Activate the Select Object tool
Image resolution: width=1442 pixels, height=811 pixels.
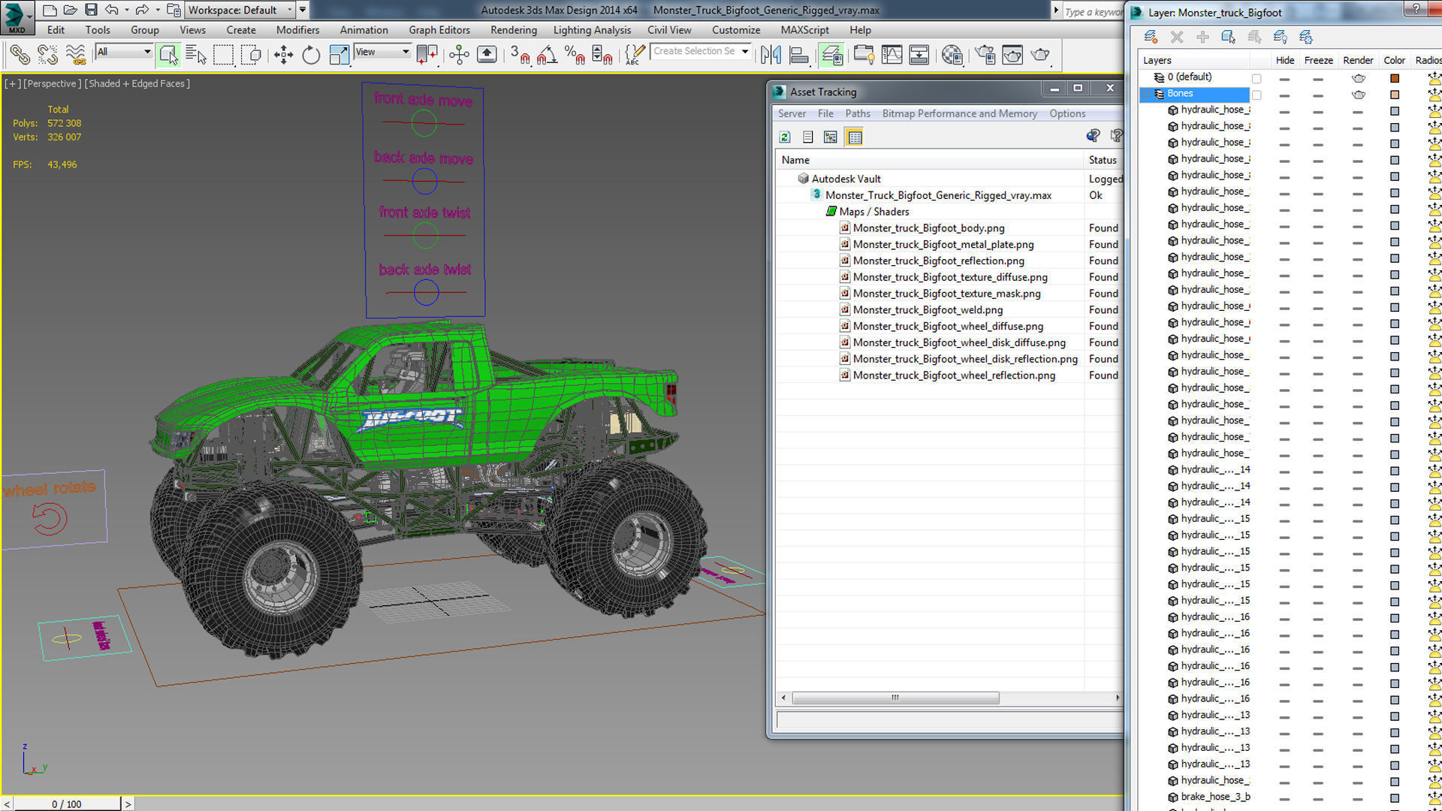168,54
